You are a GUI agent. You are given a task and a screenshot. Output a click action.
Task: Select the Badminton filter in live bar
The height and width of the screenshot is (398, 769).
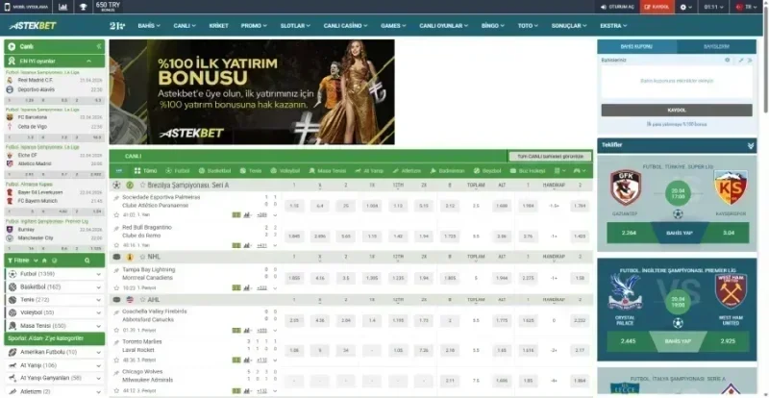click(x=447, y=171)
